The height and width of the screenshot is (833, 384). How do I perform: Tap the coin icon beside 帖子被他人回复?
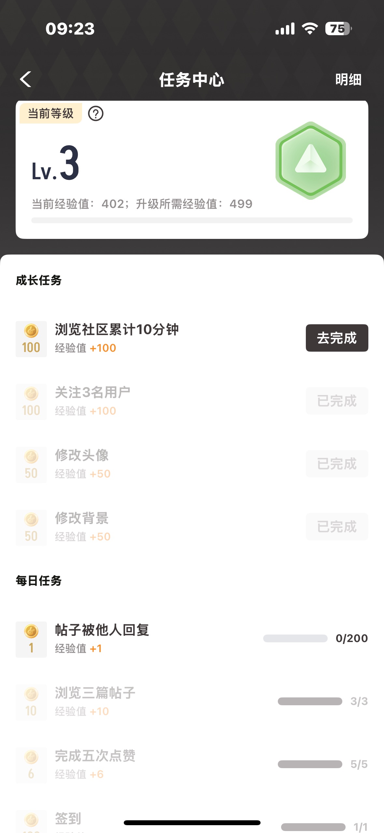coord(31,639)
